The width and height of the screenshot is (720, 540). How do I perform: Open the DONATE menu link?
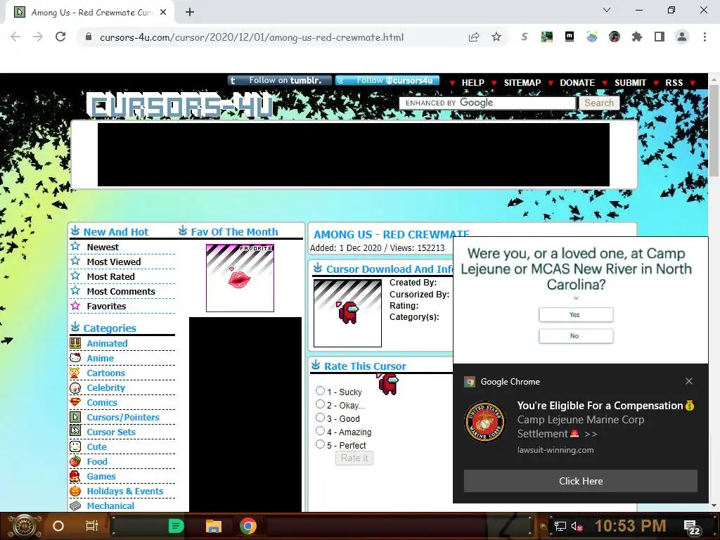(x=577, y=83)
